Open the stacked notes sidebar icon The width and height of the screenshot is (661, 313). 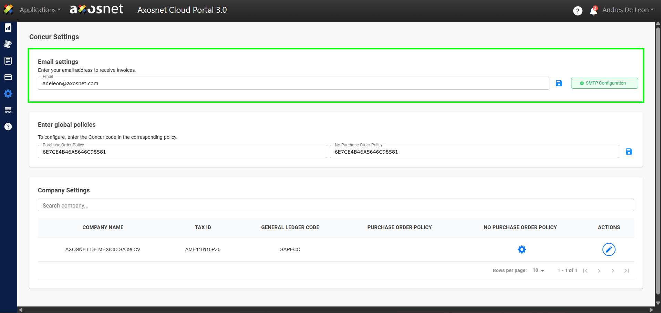pyautogui.click(x=8, y=44)
